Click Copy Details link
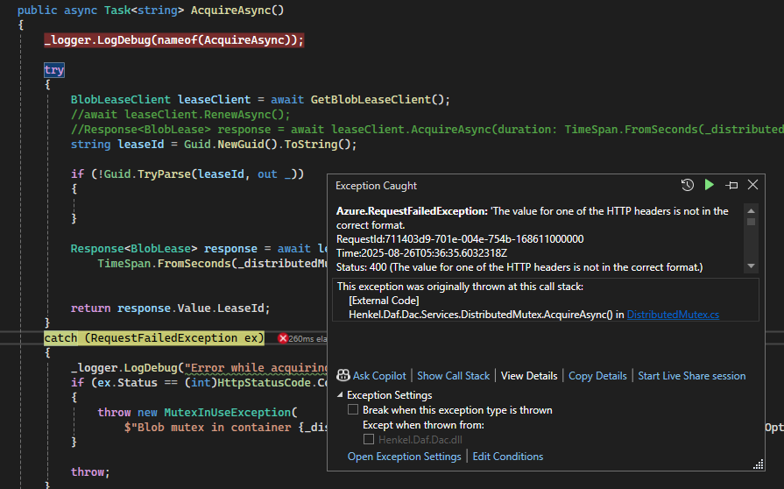The image size is (784, 489). (597, 376)
